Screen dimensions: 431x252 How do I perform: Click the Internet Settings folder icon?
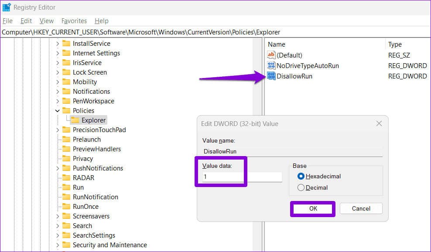66,53
